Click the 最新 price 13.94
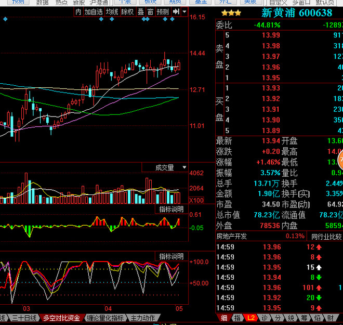The image size is (343, 325). [x=271, y=141]
